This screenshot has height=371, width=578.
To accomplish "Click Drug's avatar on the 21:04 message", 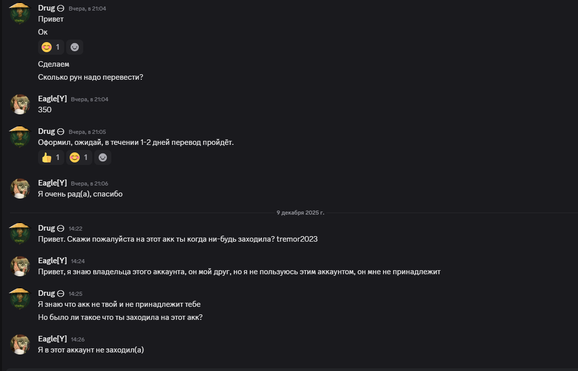I will point(21,14).
